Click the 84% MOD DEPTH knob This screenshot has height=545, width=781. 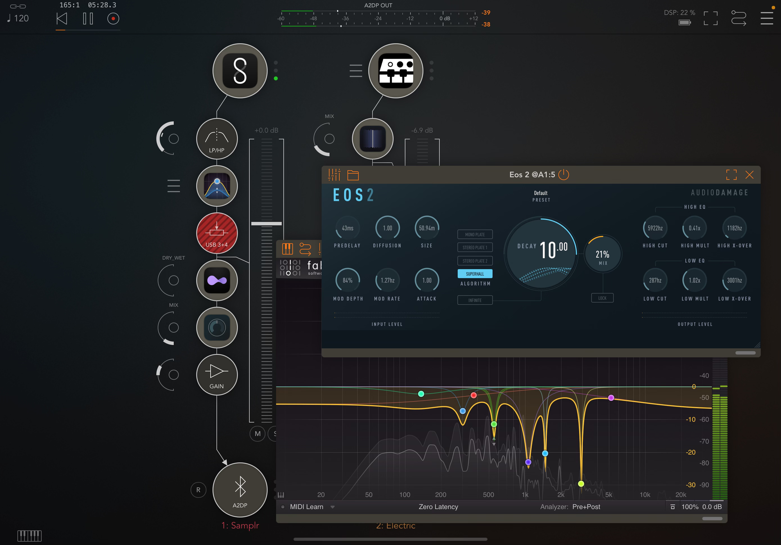click(x=347, y=280)
